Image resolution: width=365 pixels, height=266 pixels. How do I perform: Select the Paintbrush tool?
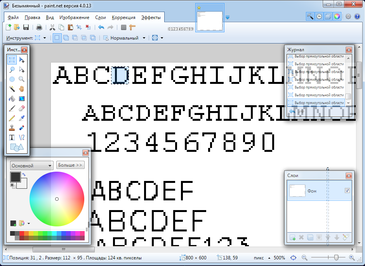12,108
